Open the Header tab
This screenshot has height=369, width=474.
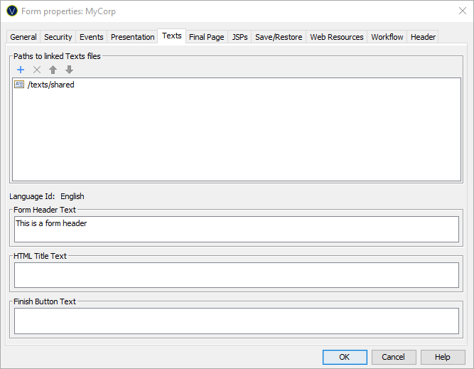423,37
